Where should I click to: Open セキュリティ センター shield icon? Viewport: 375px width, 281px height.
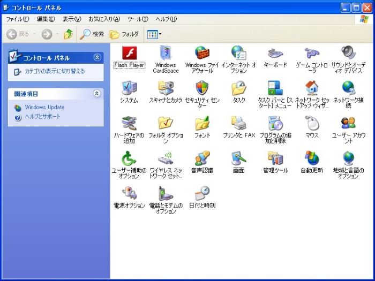(x=202, y=88)
